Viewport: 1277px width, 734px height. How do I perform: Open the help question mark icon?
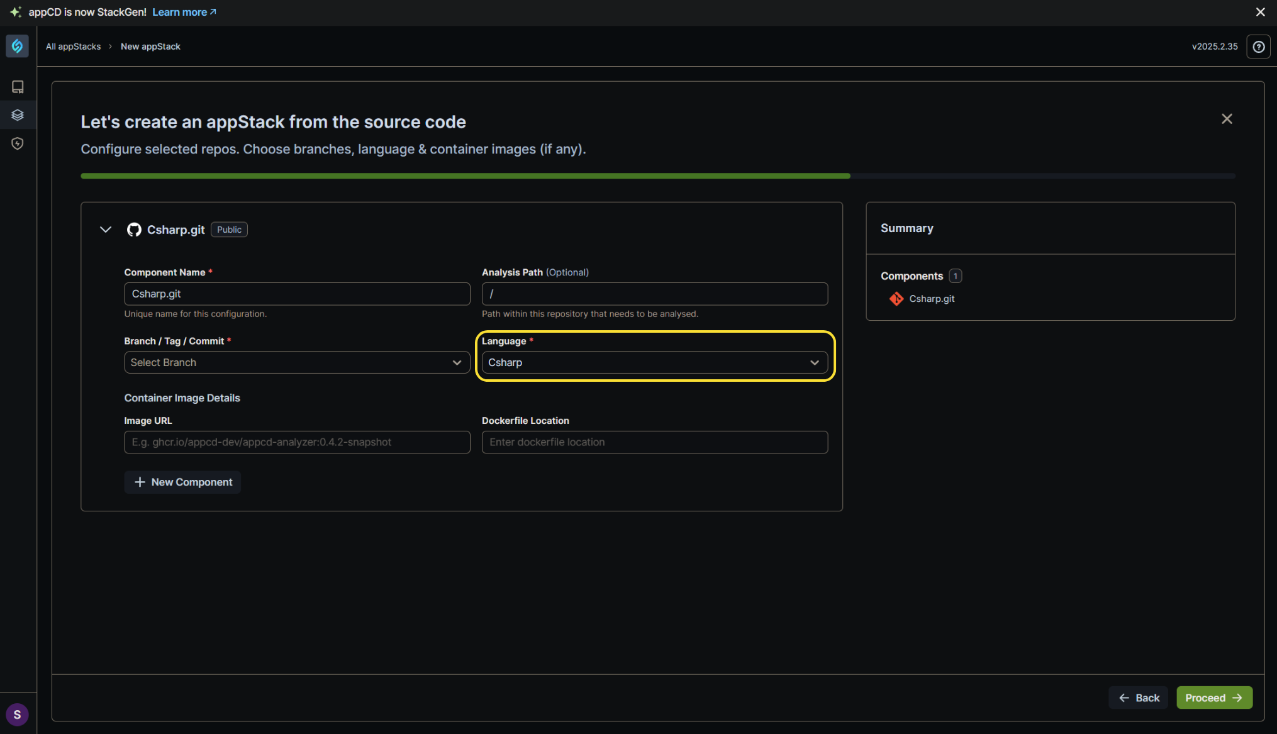pos(1258,47)
